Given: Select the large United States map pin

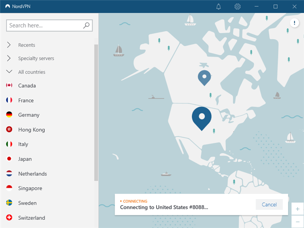Looking at the screenshot, I should click(201, 118).
